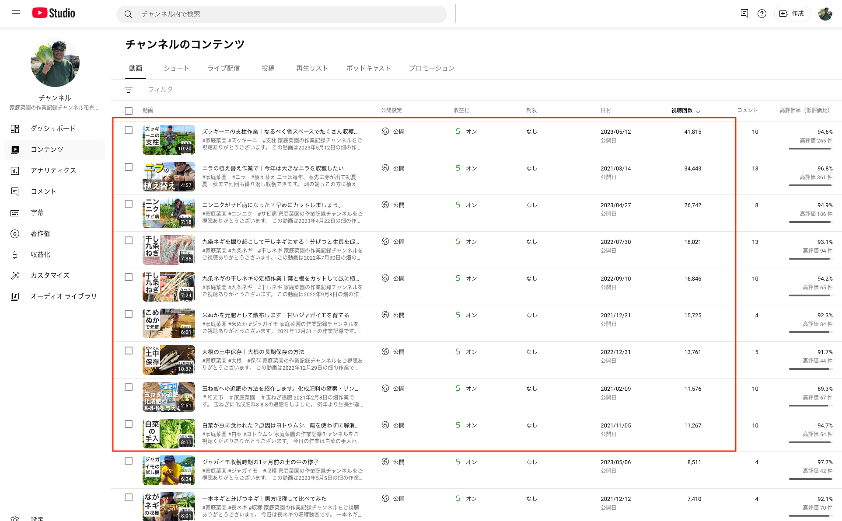Image resolution: width=842 pixels, height=521 pixels.
Task: Open the send feedback icon
Action: [744, 14]
